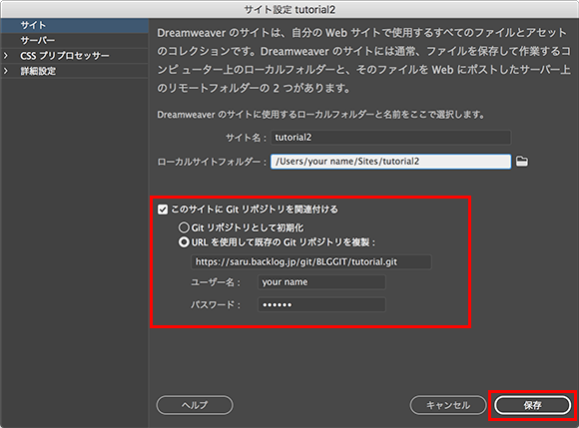579x428 pixels.
Task: Open ヘルプ button
Action: click(x=195, y=405)
